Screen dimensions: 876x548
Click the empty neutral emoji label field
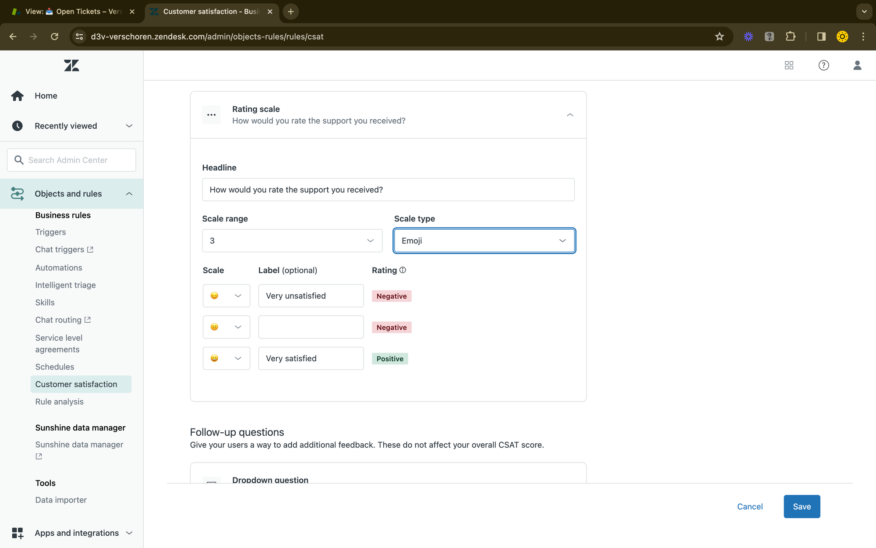(x=311, y=327)
